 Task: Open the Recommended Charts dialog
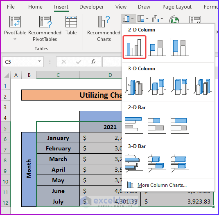click(x=104, y=29)
